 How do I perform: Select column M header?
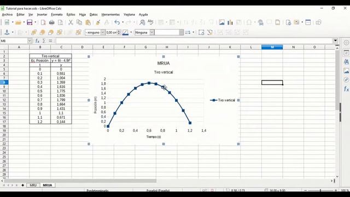point(272,47)
